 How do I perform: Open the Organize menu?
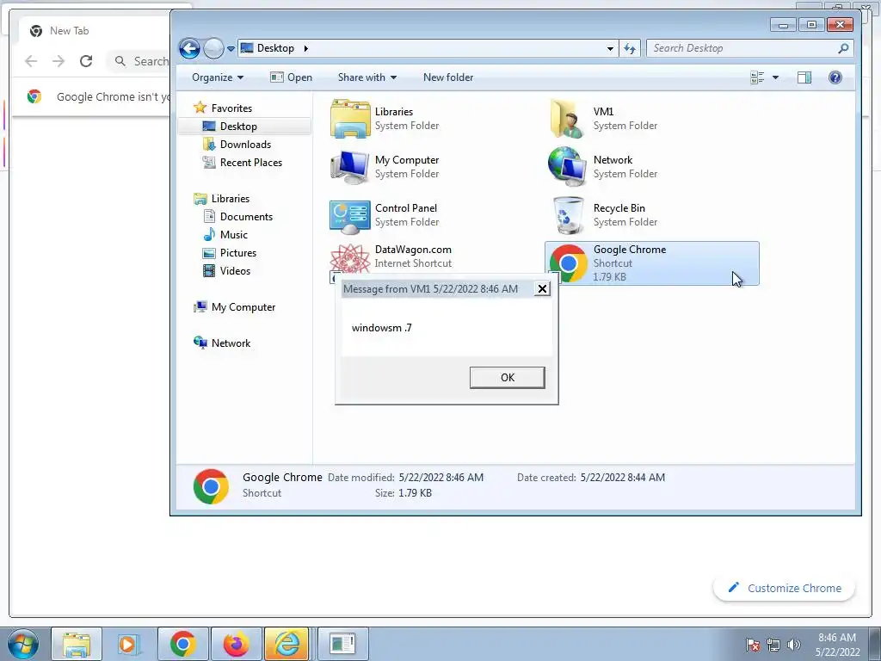coord(218,77)
